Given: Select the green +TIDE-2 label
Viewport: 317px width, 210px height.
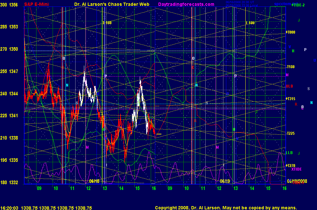Looking at the screenshot, I should point(298,5).
